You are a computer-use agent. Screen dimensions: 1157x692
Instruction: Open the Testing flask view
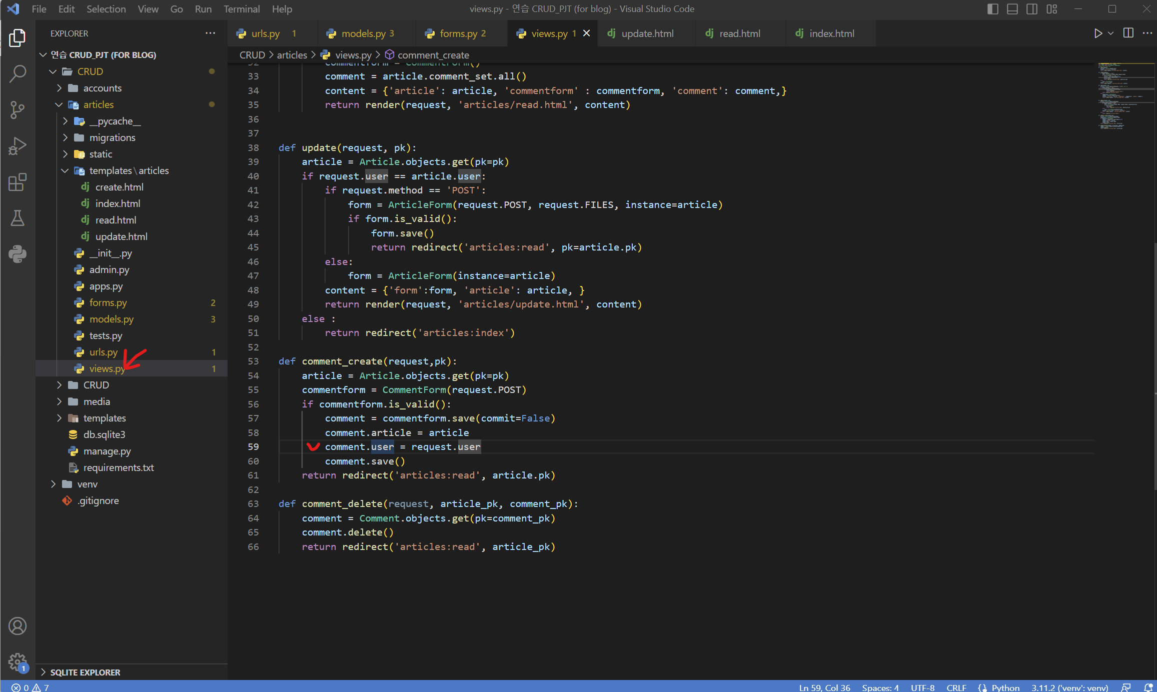click(18, 218)
